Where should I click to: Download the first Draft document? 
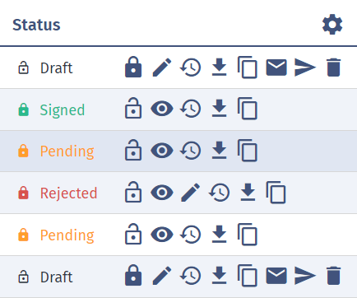coord(219,68)
